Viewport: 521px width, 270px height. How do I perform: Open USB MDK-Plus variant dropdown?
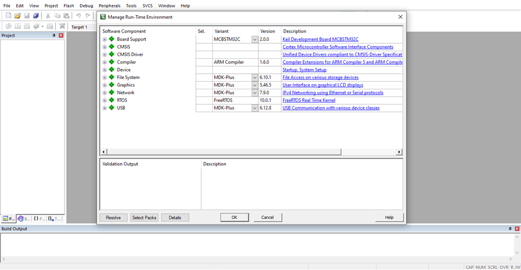[x=255, y=108]
